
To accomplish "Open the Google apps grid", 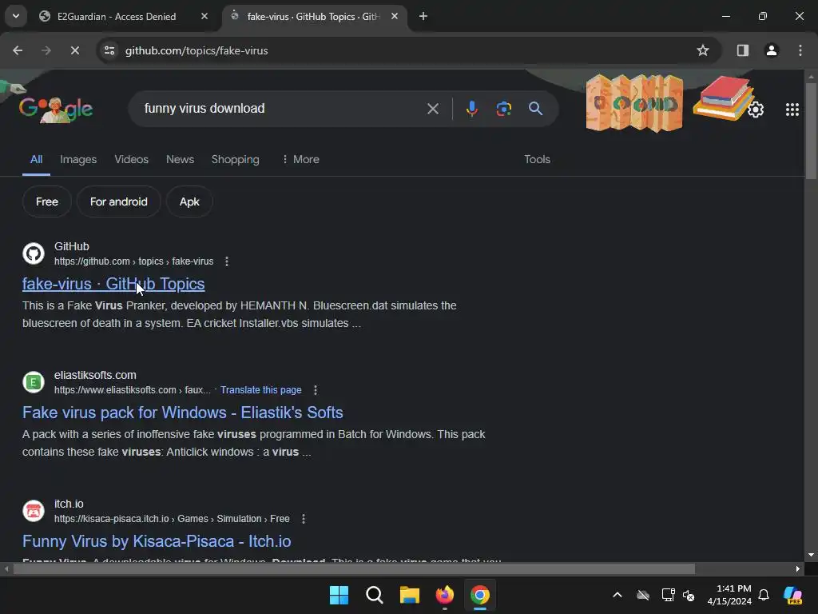I will click(x=792, y=109).
